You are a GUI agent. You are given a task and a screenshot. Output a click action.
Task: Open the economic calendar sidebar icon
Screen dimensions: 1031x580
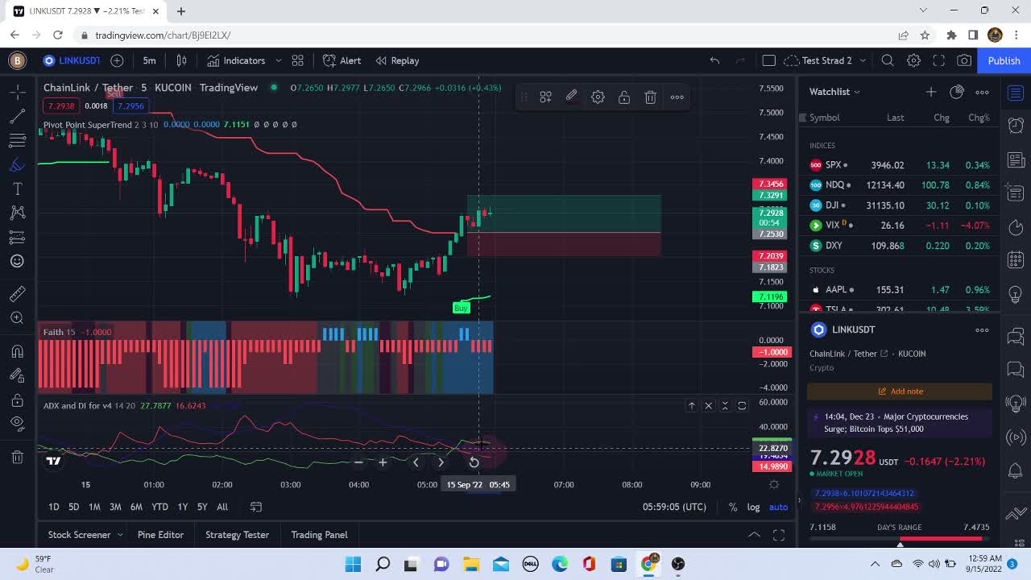(1016, 259)
